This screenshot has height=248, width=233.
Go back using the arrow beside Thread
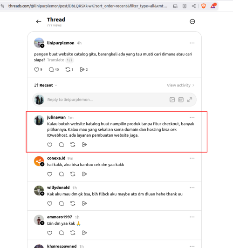(39, 21)
